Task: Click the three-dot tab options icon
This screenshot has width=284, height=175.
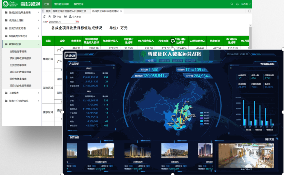Action: pyautogui.click(x=245, y=11)
